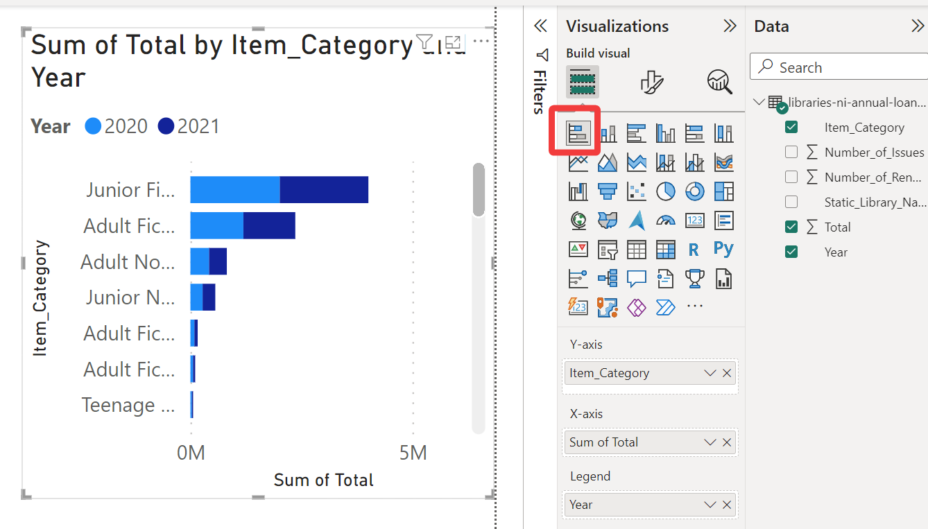Choose the donut chart visual
Screen dimensions: 928x529
point(694,191)
